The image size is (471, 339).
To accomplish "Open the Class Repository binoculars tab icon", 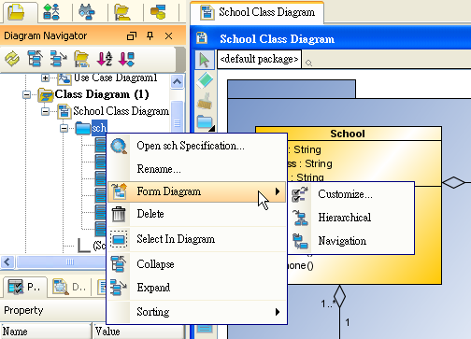I will point(87,12).
